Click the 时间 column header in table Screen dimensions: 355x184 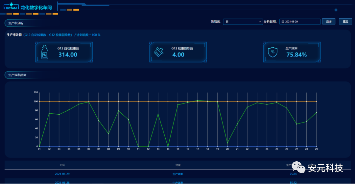click(x=62, y=165)
